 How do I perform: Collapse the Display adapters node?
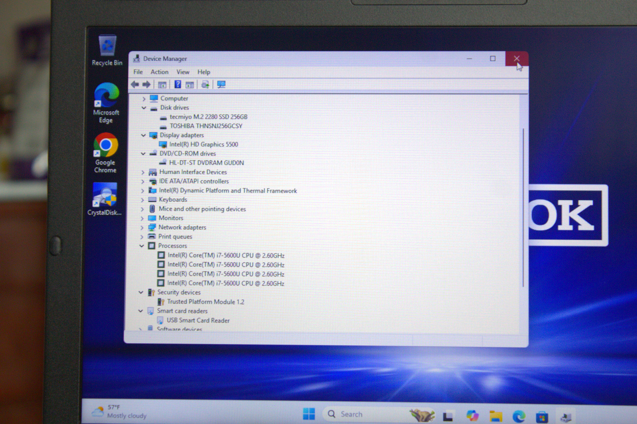coord(143,135)
